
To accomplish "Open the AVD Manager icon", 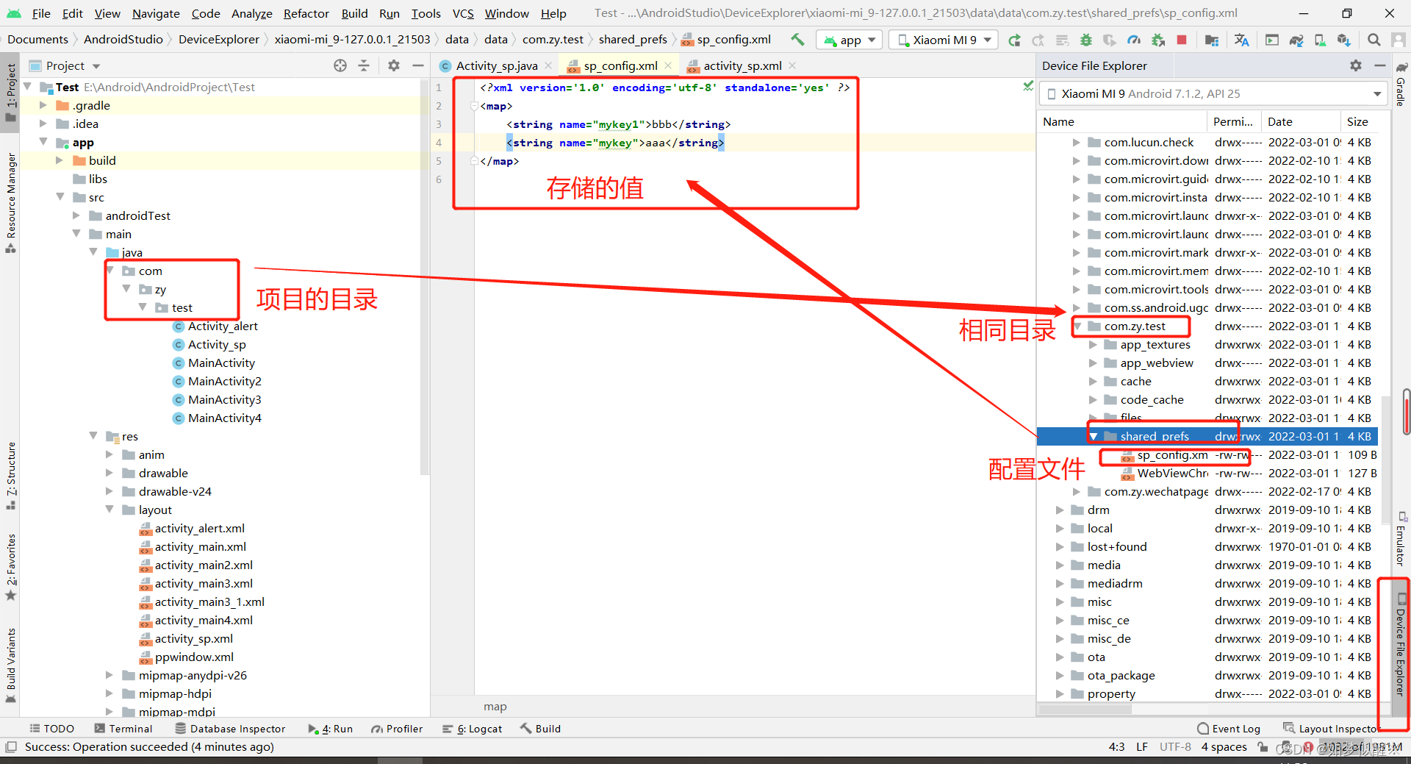I will [x=1320, y=40].
